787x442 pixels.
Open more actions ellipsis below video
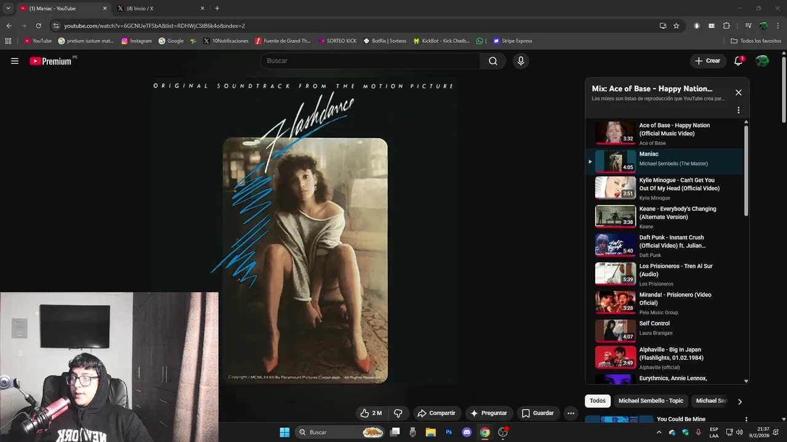[571, 413]
